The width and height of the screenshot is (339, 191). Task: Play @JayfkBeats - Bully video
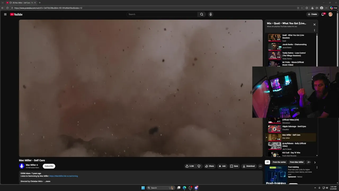(291, 146)
